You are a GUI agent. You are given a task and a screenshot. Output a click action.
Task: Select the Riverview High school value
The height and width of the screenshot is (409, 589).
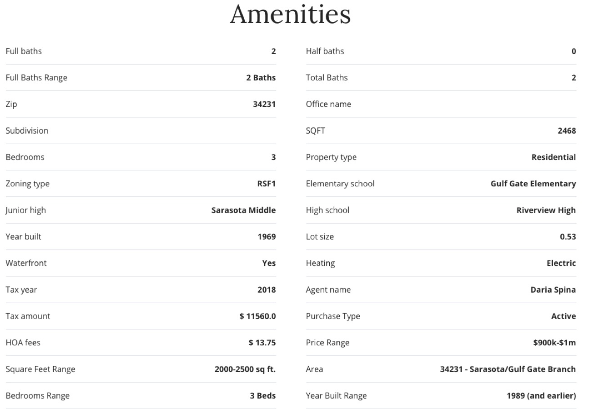tap(546, 210)
